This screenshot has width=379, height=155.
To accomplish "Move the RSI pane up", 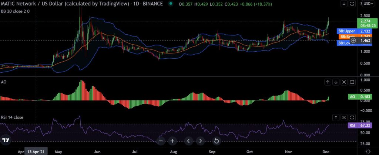I will coord(336,118).
